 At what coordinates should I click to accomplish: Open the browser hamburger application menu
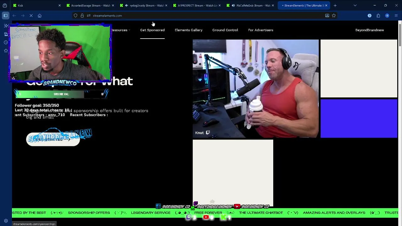coord(396,15)
